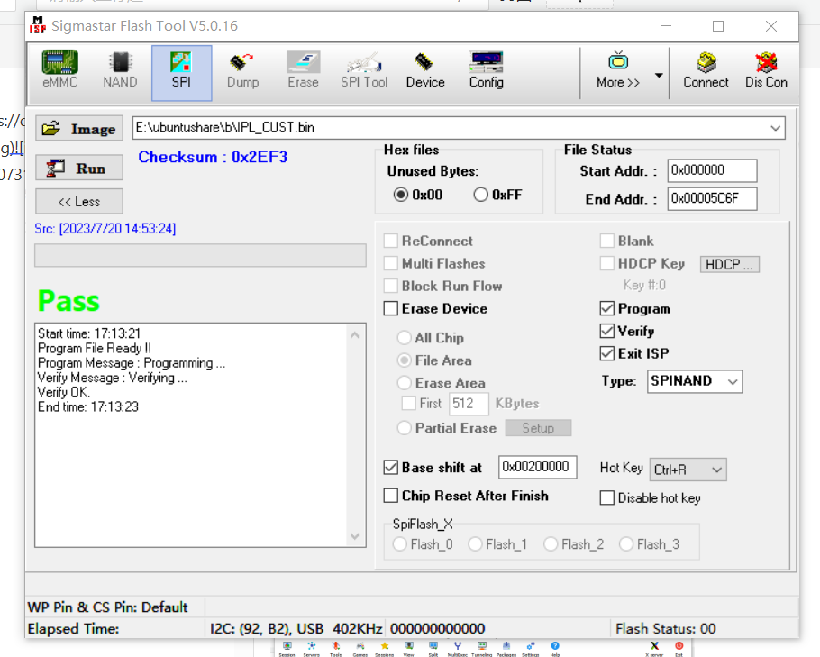Toggle the Chip Reset After Finish checkbox
Viewport: 820px width, 657px height.
(391, 496)
